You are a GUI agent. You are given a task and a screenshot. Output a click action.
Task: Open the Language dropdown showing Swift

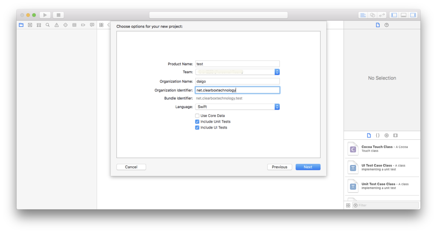237,107
